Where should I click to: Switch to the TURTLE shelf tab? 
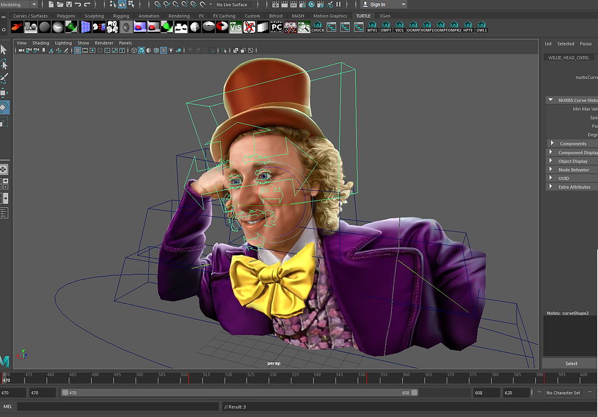pos(364,16)
